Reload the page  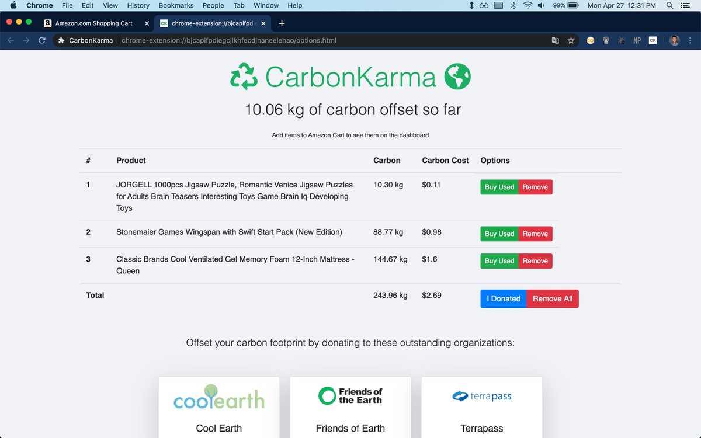click(x=42, y=41)
